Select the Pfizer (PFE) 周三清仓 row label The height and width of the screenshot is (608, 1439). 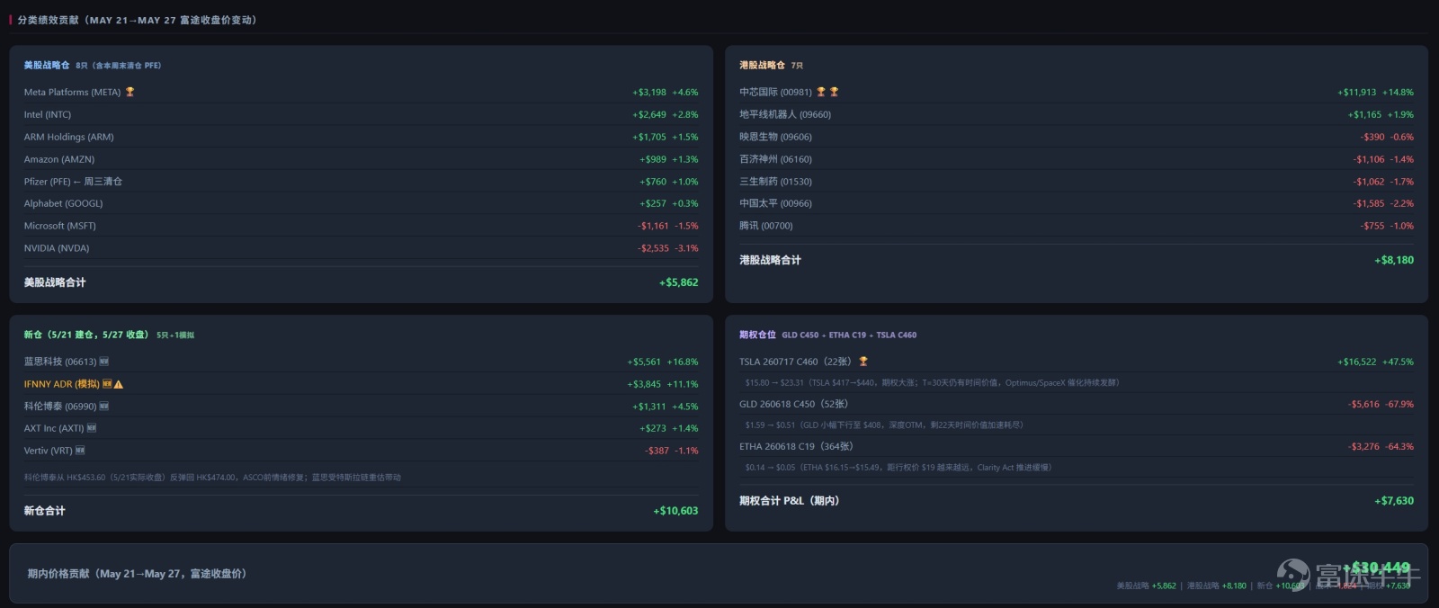73,182
